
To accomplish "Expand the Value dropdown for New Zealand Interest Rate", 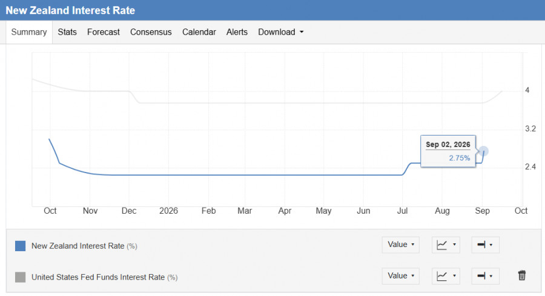I will 401,245.
